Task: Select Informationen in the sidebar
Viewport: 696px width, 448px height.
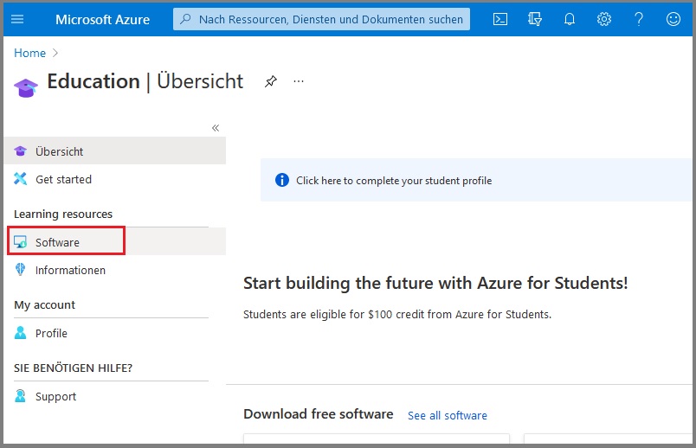Action: tap(70, 271)
